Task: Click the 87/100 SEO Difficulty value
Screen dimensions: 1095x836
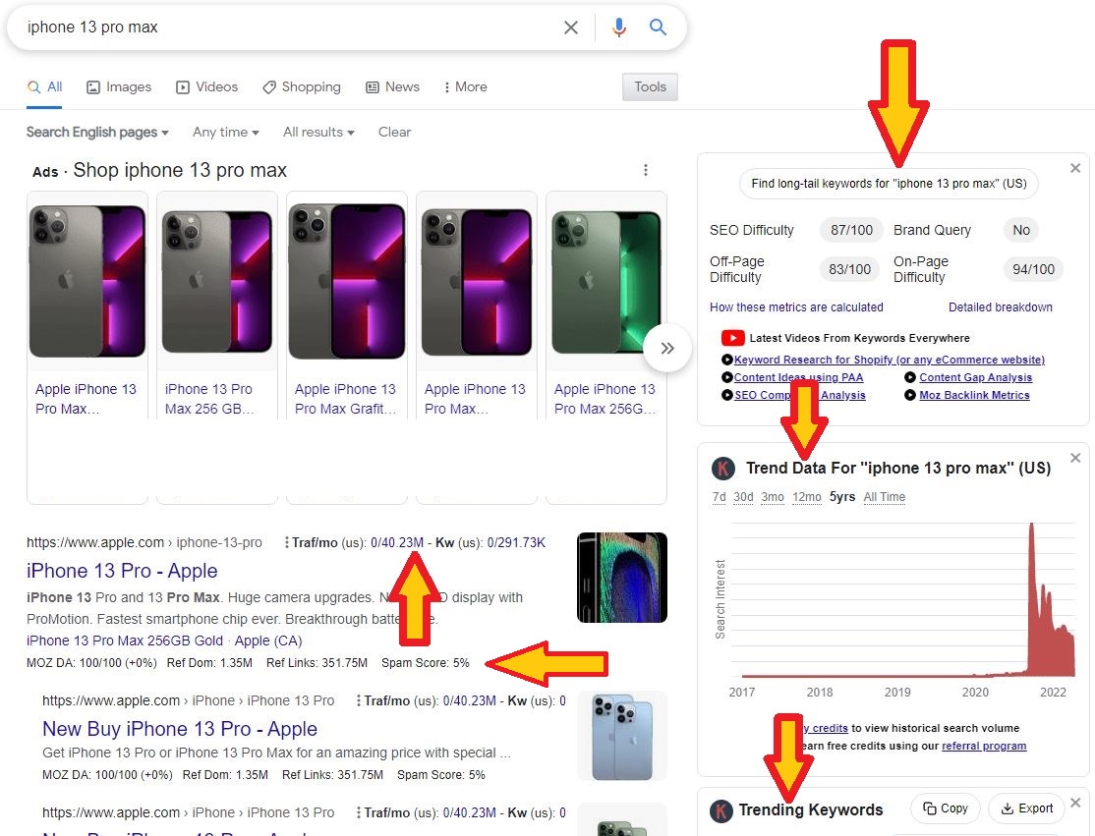Action: click(x=851, y=230)
